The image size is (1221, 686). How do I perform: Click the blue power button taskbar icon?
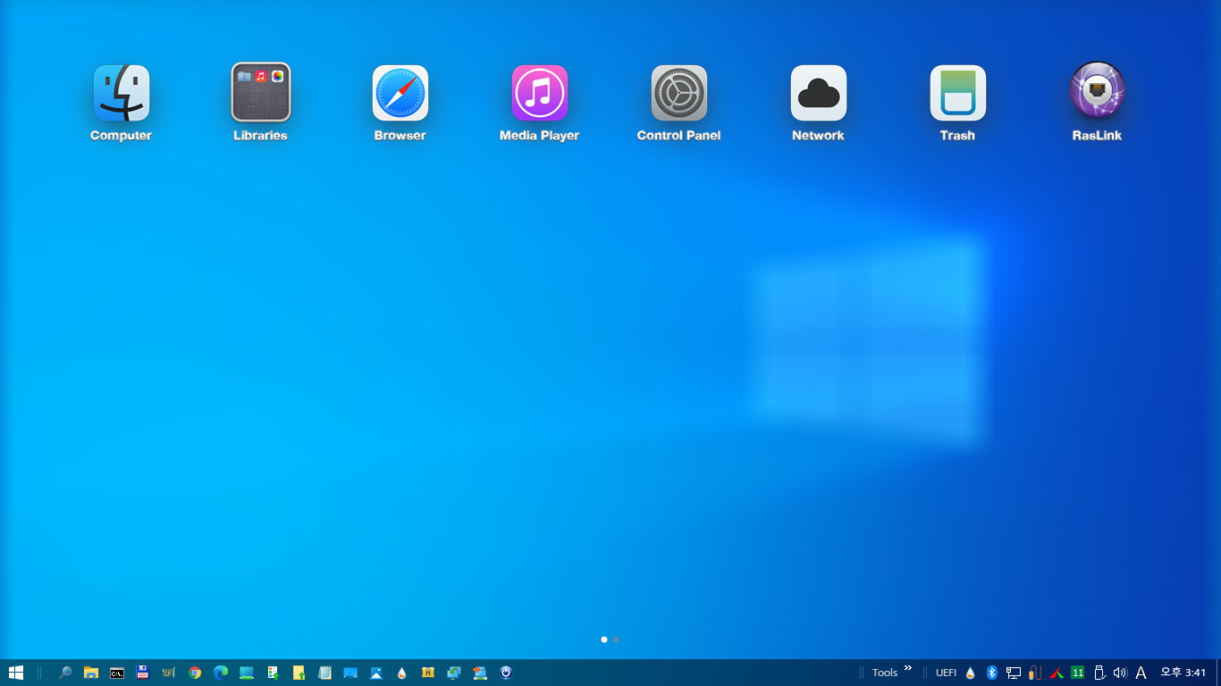pyautogui.click(x=506, y=673)
